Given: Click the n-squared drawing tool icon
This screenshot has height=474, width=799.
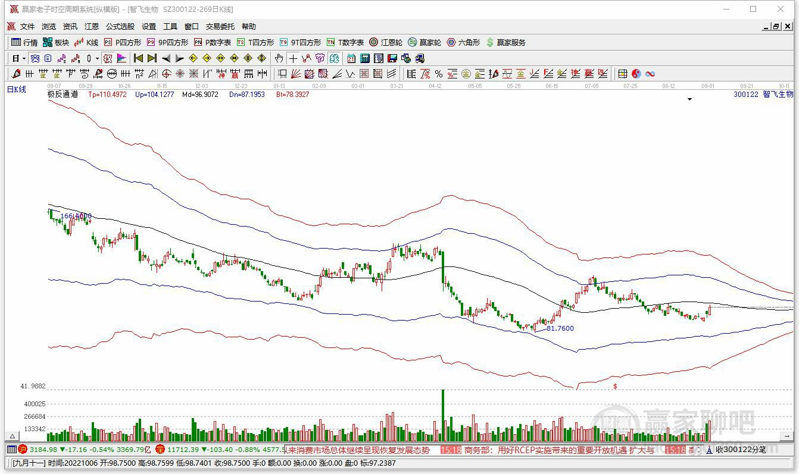Looking at the screenshot, I should (x=139, y=74).
